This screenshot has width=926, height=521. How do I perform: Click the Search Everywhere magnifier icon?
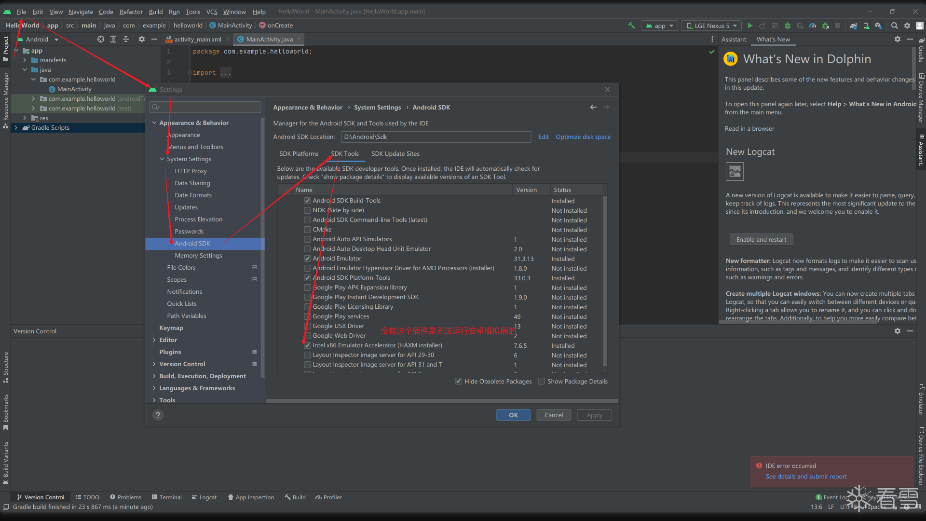tap(895, 26)
